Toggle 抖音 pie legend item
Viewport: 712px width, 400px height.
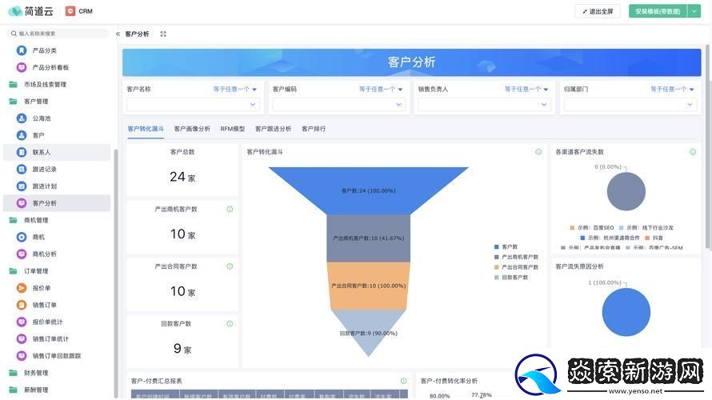coord(654,238)
